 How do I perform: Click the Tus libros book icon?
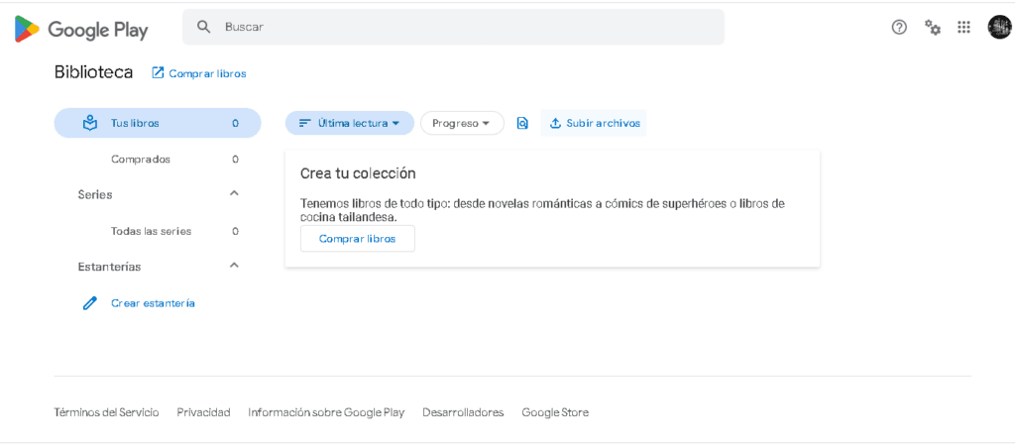90,123
